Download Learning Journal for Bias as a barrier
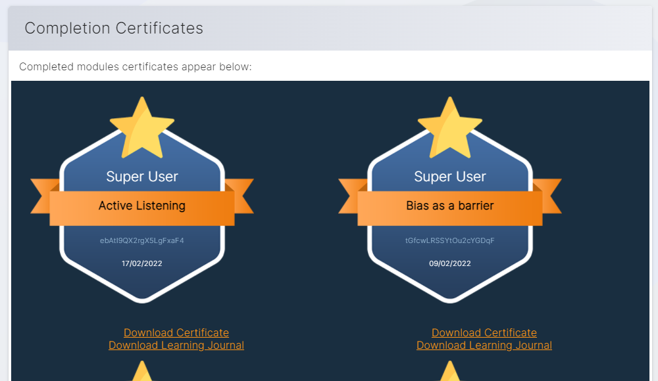Viewport: 658px width, 381px height. (x=484, y=346)
